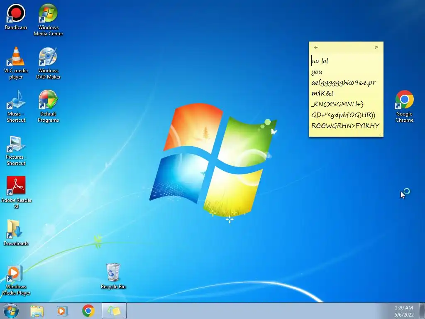The width and height of the screenshot is (425, 319).
Task: Launch Windows Media Center from desktop
Action: click(48, 20)
